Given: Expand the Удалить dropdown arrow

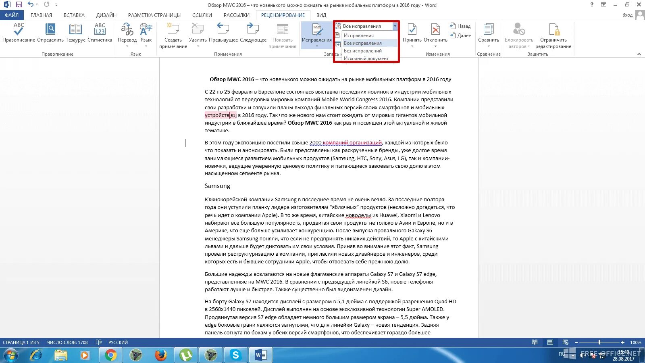Looking at the screenshot, I should pyautogui.click(x=198, y=46).
